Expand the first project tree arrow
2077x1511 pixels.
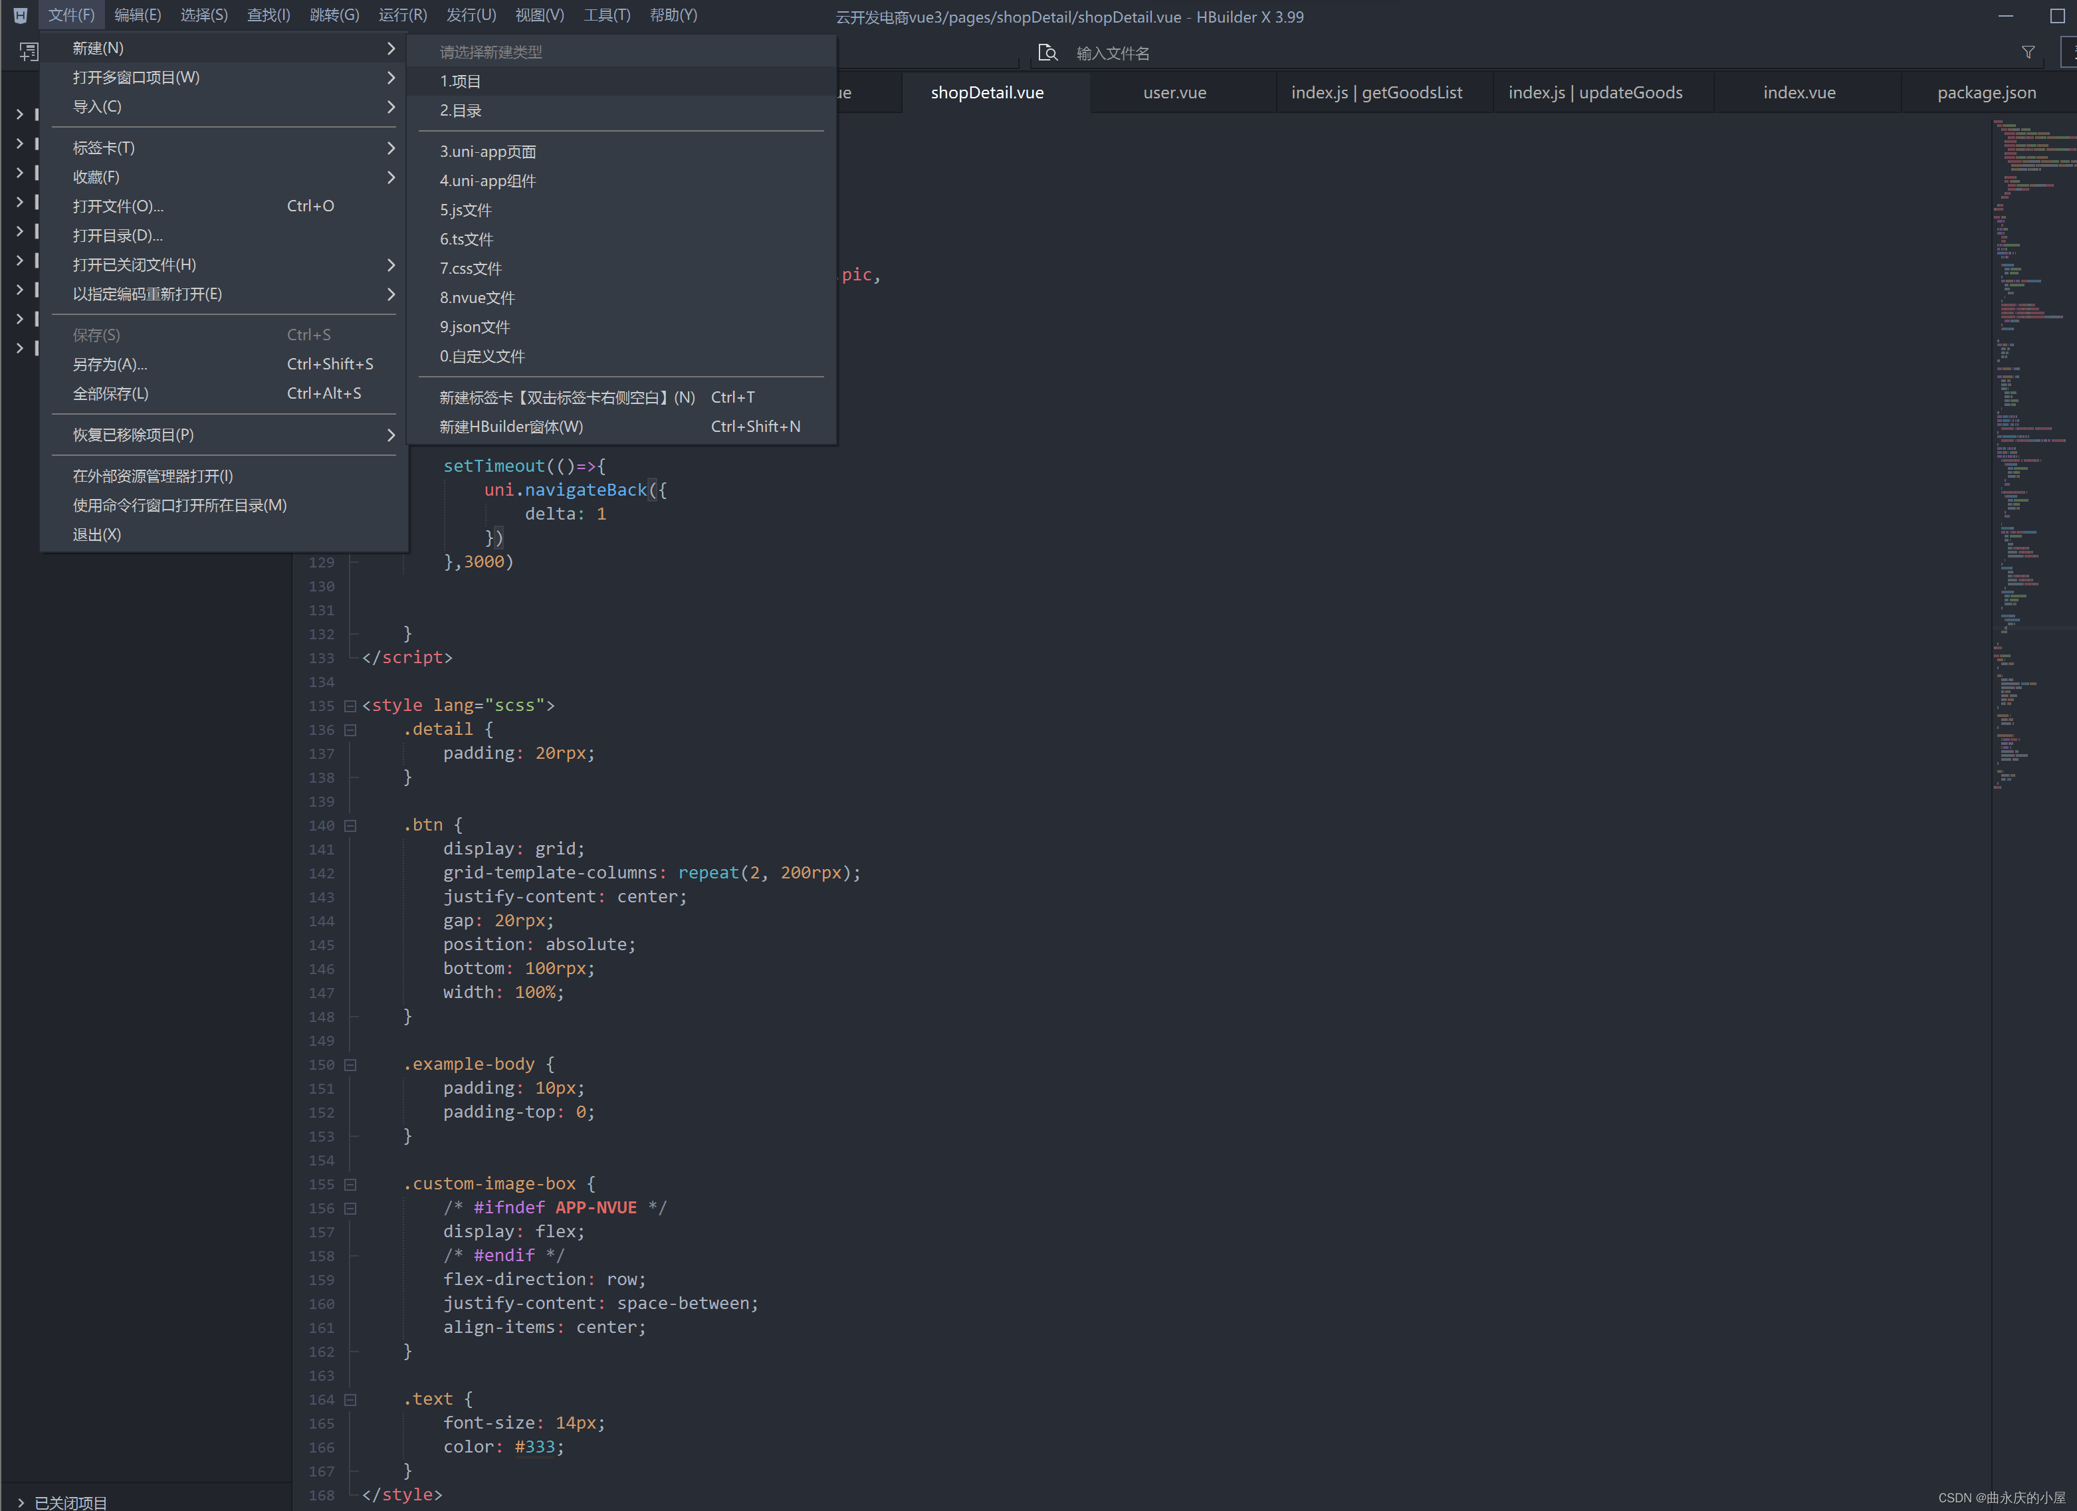[20, 114]
